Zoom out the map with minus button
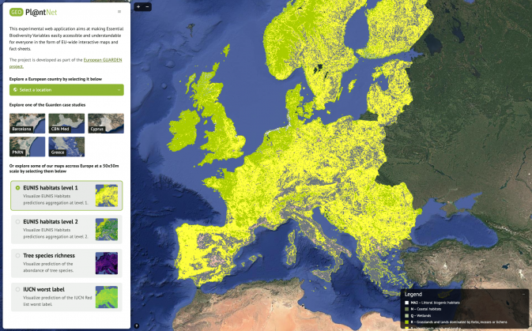 click(x=148, y=6)
